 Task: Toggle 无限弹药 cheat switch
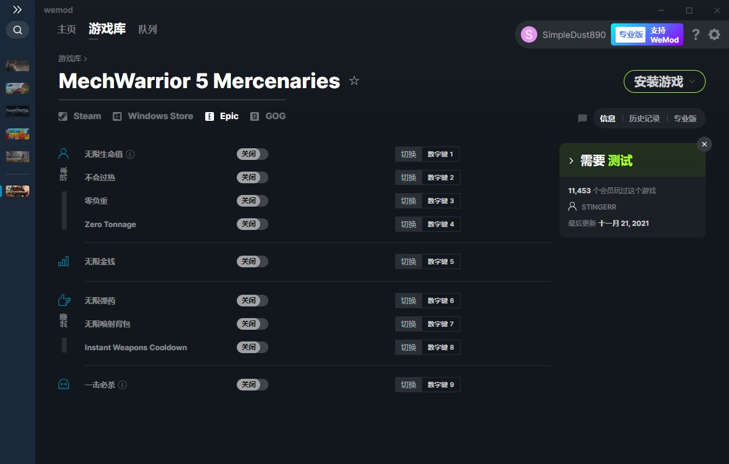tap(253, 301)
